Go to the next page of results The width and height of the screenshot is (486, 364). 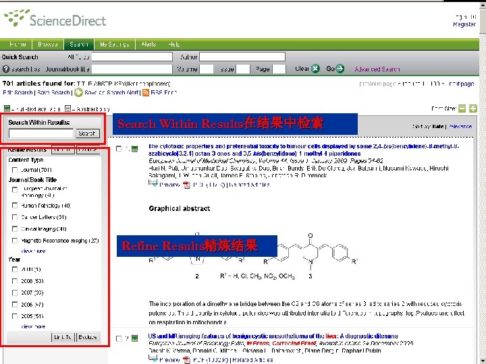click(x=461, y=84)
